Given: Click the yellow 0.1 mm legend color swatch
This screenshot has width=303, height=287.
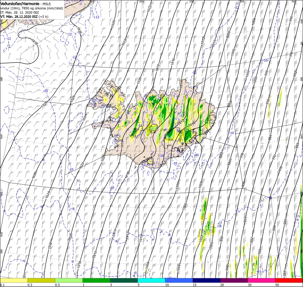Looking at the screenshot, I should point(14,280).
